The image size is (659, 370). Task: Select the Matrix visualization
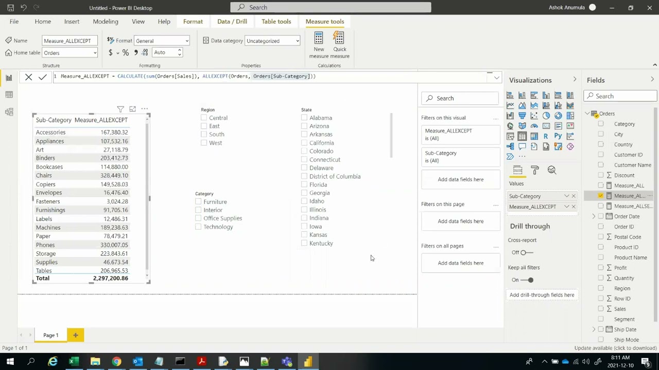(534, 136)
